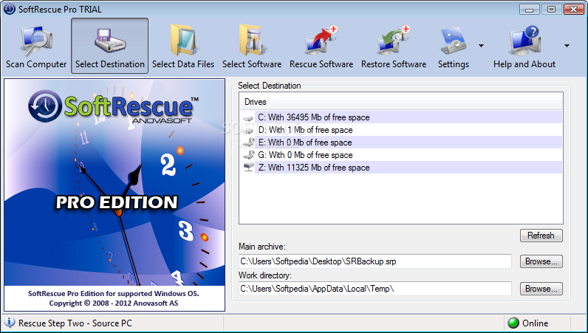Expand the Help and About dropdown arrow
This screenshot has height=333, width=588.
click(x=567, y=46)
